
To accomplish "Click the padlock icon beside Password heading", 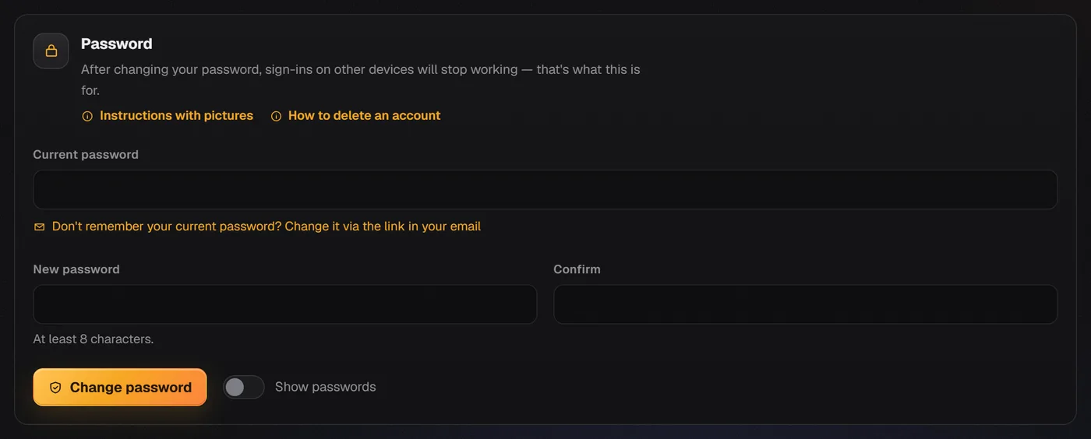I will 51,51.
